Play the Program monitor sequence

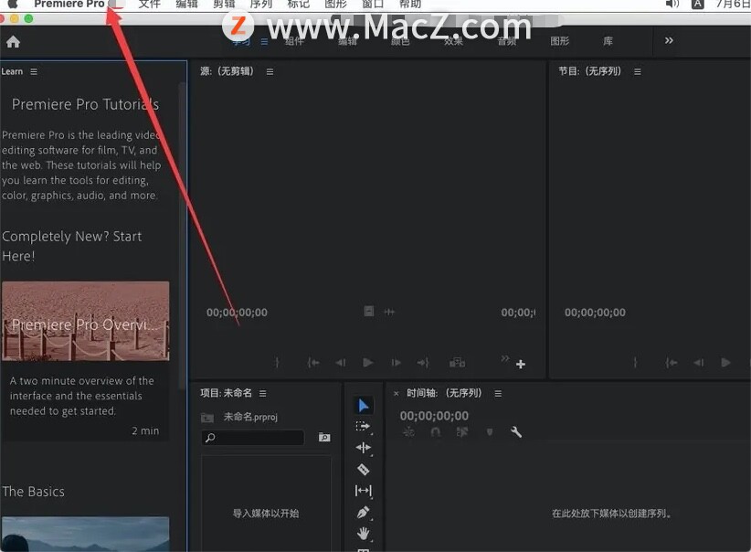tap(726, 362)
